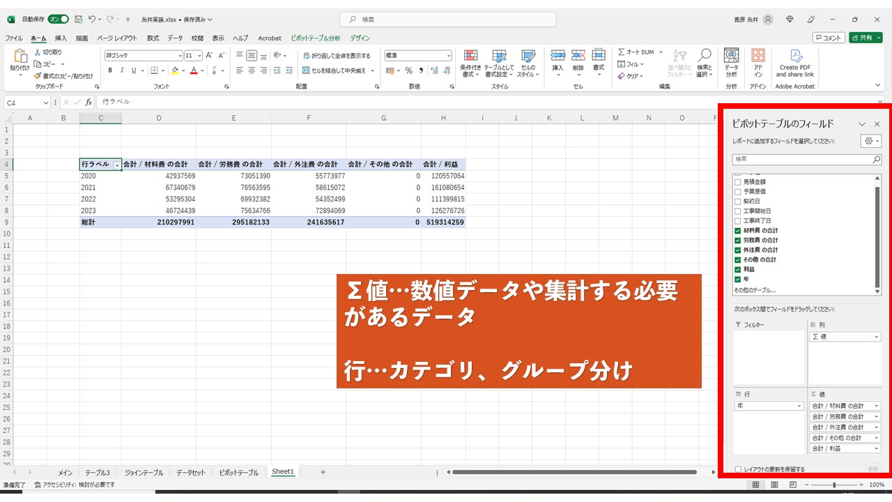
Task: Click the その他のテーブル... link
Action: (755, 289)
